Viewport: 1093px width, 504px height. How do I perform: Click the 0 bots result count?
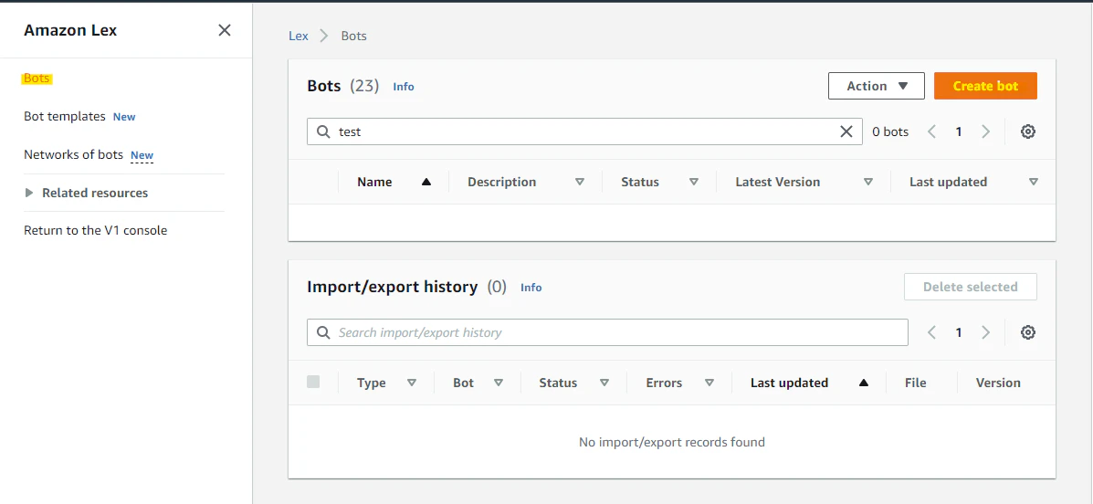890,131
